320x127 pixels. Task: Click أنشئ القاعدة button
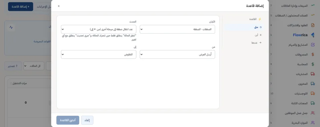[68, 120]
